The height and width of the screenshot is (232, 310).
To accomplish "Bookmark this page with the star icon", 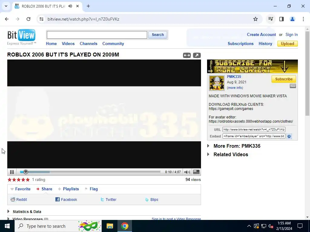I will coord(256,19).
